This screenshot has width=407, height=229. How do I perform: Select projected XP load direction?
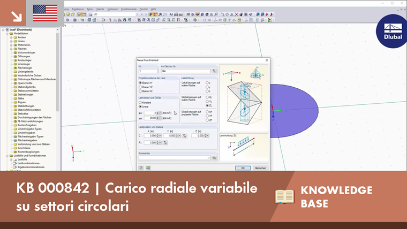click(x=207, y=112)
